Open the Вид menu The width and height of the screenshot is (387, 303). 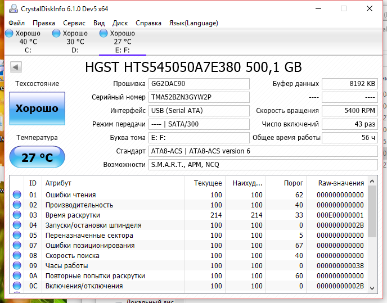(99, 23)
